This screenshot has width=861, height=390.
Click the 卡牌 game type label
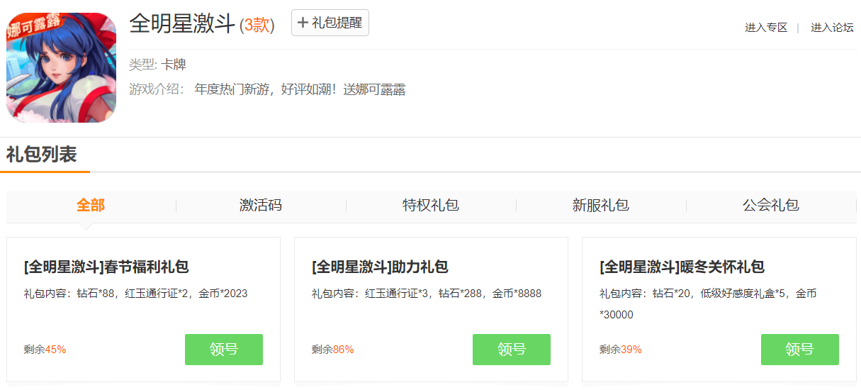click(x=174, y=65)
